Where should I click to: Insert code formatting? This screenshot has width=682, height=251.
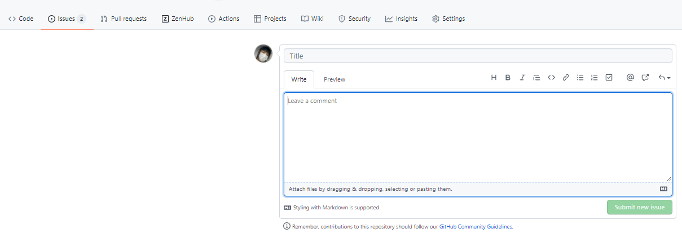click(552, 78)
